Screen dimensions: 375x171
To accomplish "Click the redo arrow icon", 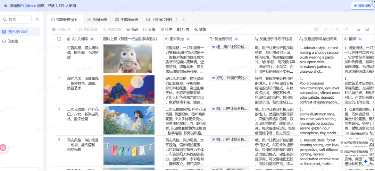I will click(x=346, y=29).
